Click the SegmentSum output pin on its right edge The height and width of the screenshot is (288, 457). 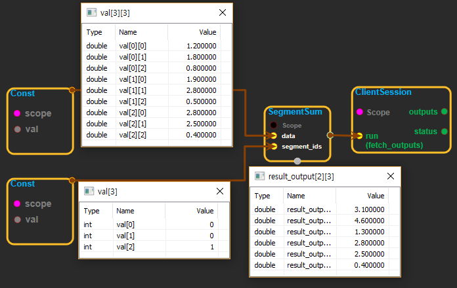click(x=330, y=135)
